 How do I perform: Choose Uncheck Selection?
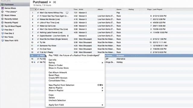point(57,100)
